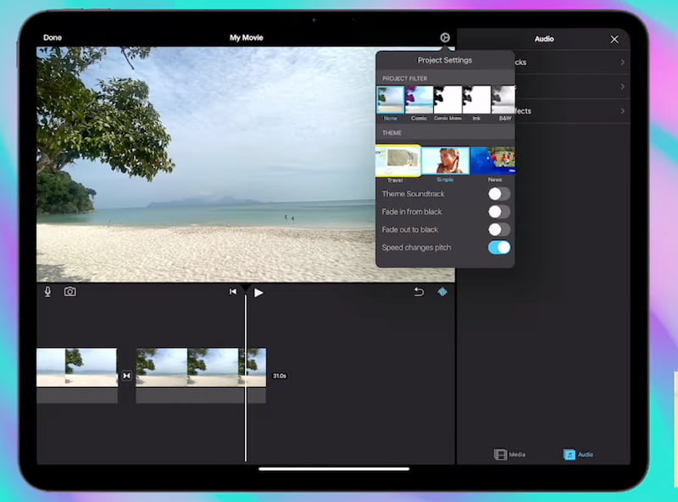
Task: Open the Project Settings gear icon
Action: pyautogui.click(x=444, y=37)
